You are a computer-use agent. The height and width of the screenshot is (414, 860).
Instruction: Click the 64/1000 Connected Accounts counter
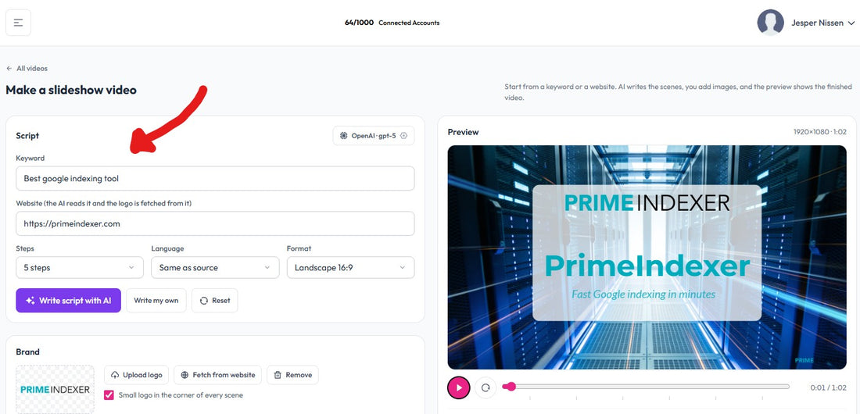point(392,23)
